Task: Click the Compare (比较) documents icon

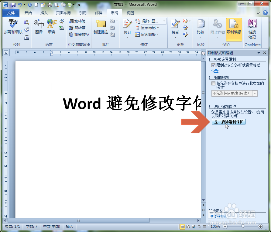Action: (201, 24)
